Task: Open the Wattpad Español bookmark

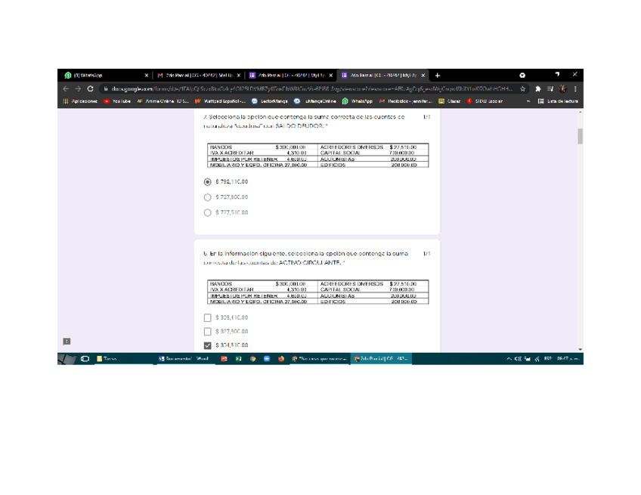Action: pyautogui.click(x=221, y=101)
